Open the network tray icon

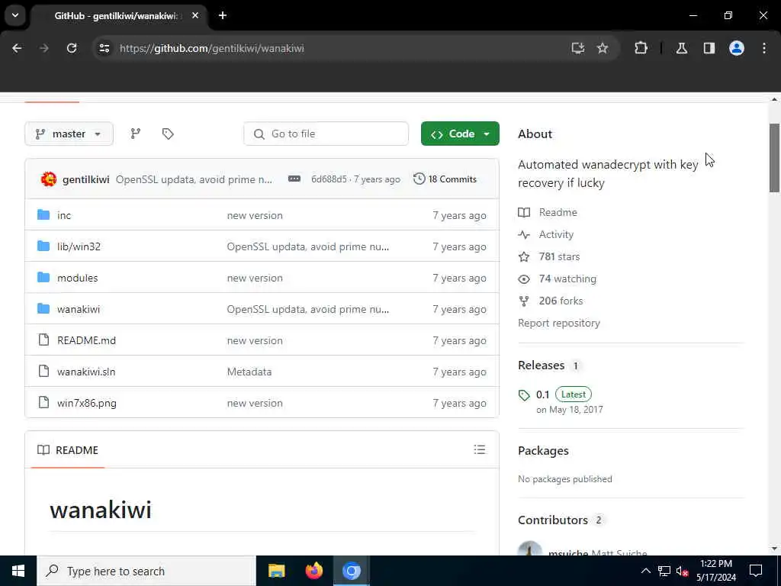[x=664, y=571]
